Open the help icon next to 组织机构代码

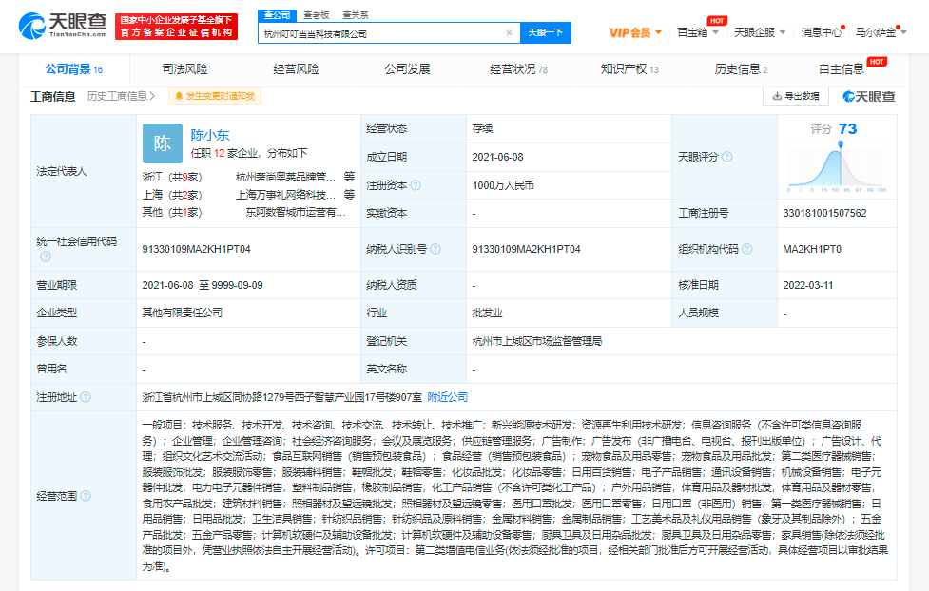(747, 249)
